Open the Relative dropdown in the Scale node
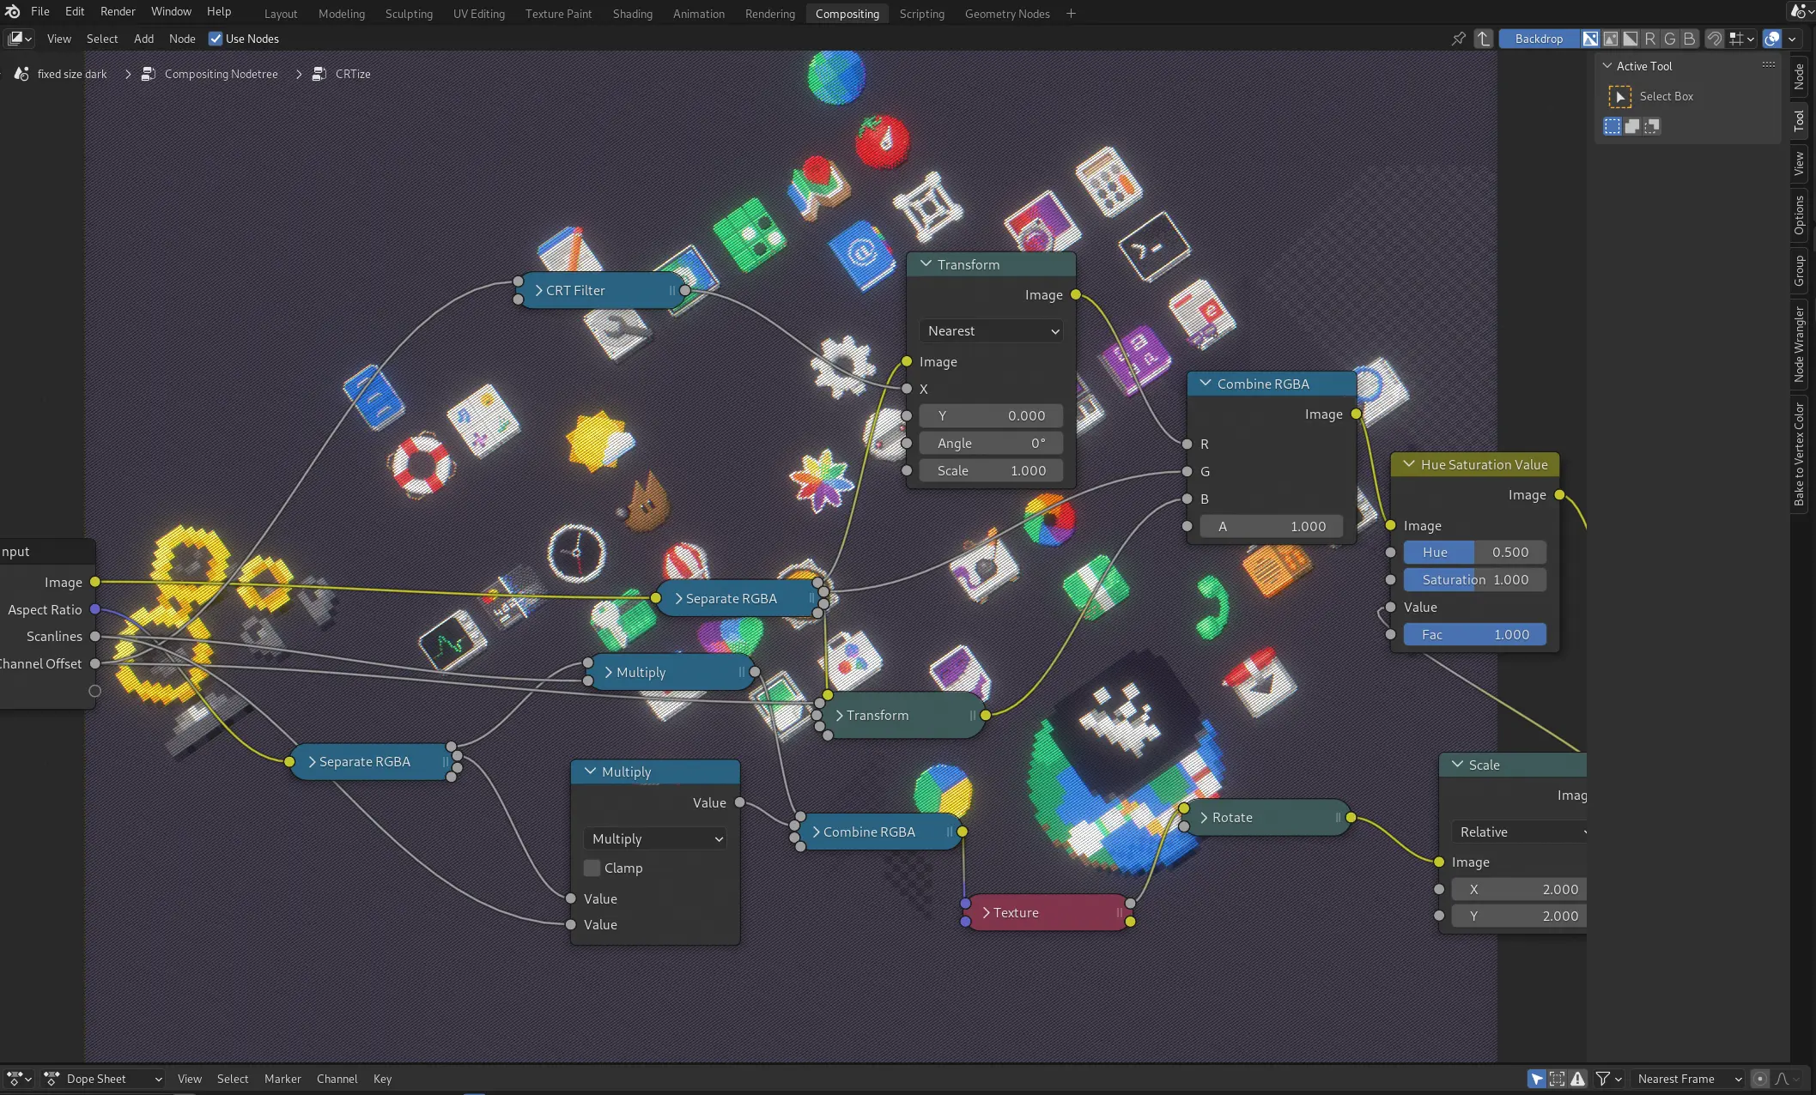This screenshot has width=1816, height=1095. (1520, 832)
